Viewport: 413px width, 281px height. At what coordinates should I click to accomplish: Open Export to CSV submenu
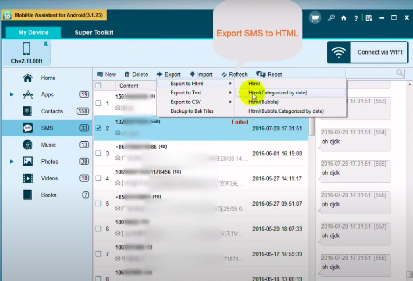pos(196,102)
